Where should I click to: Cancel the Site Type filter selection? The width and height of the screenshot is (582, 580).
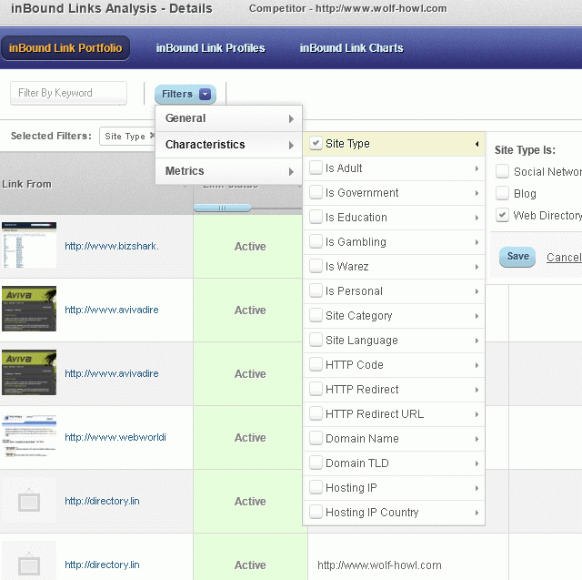coord(564,258)
